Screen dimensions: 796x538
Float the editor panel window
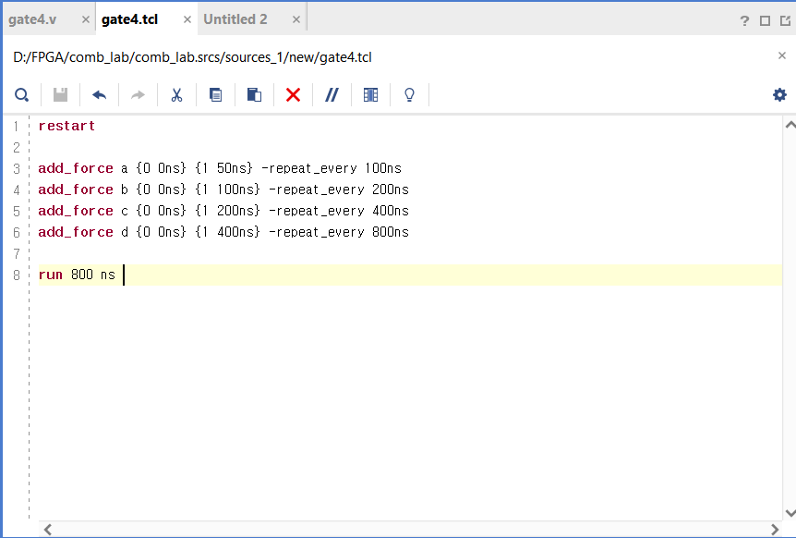[785, 21]
